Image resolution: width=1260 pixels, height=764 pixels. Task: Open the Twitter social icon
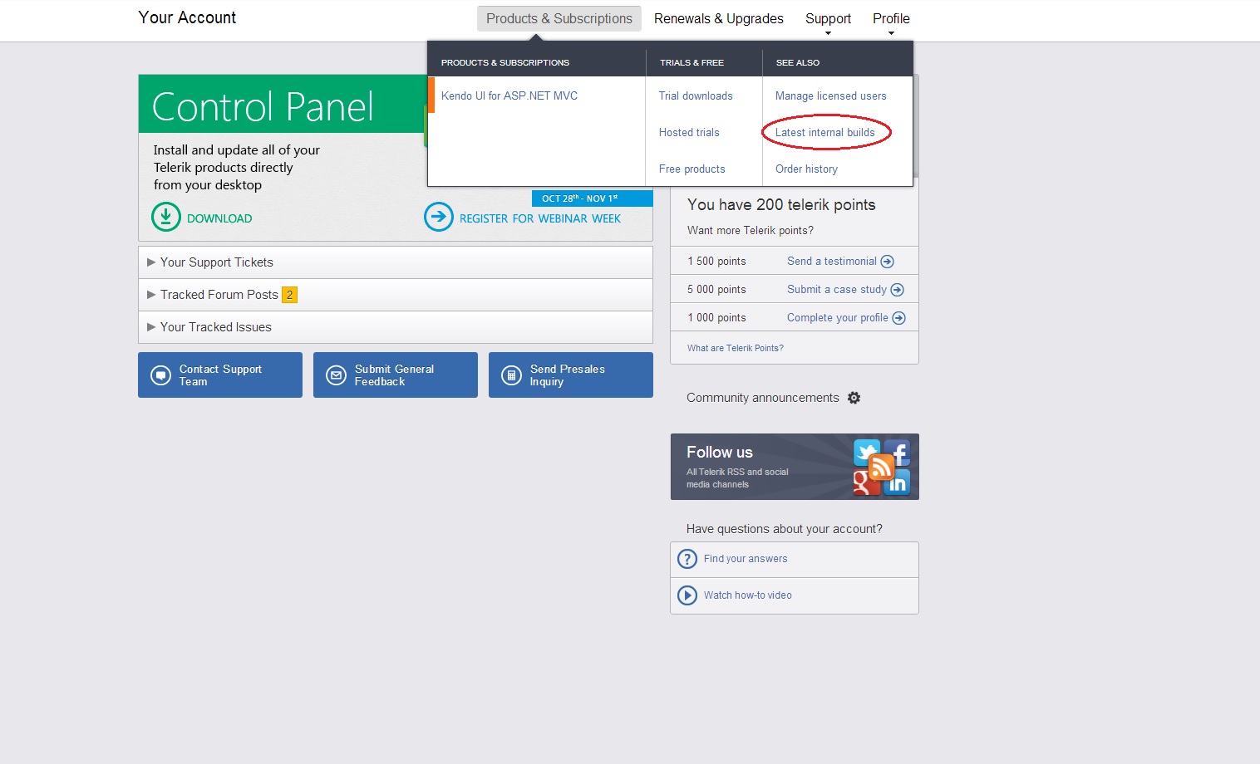[x=866, y=452]
